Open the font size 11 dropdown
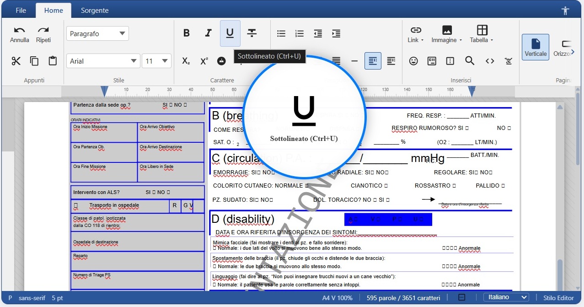This screenshot has height=307, width=584. (156, 61)
